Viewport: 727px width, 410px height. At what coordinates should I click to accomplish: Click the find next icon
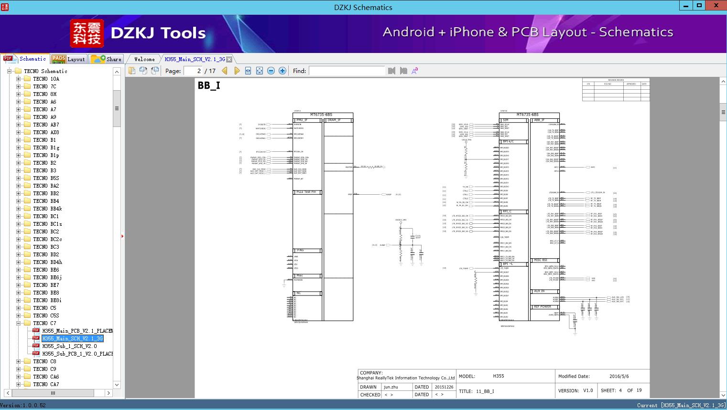403,71
